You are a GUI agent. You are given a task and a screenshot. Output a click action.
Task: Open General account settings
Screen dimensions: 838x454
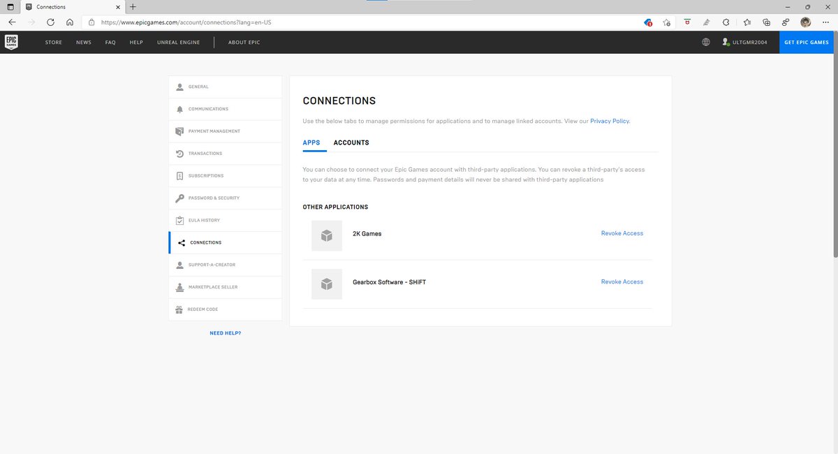226,87
